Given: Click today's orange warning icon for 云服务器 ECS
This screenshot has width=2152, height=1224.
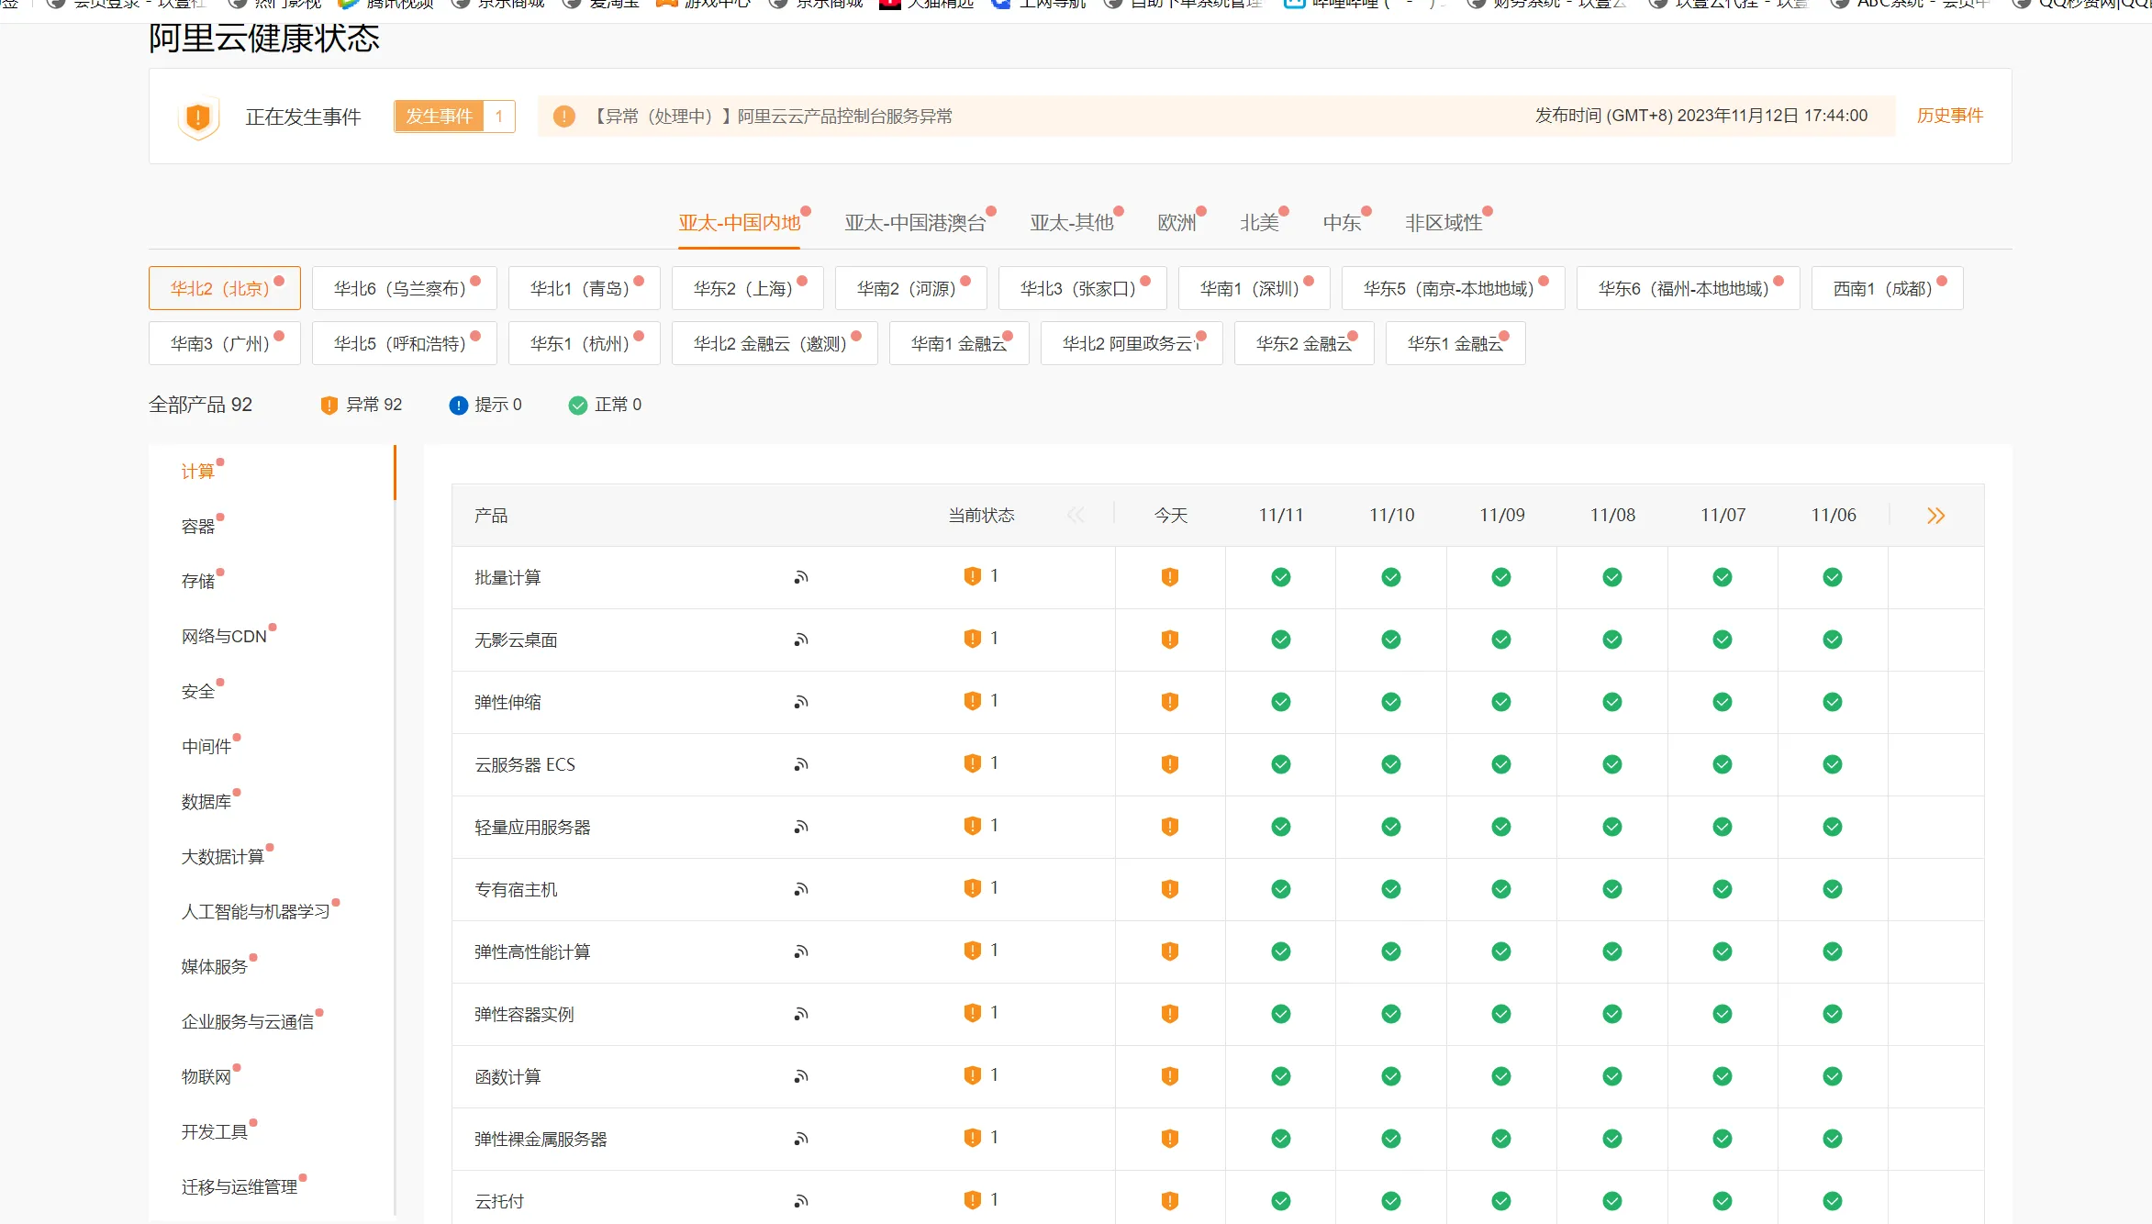Looking at the screenshot, I should coord(1170,764).
